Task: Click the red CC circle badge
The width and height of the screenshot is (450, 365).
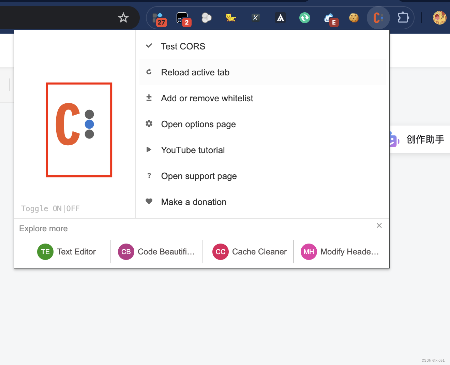Action: [x=221, y=252]
